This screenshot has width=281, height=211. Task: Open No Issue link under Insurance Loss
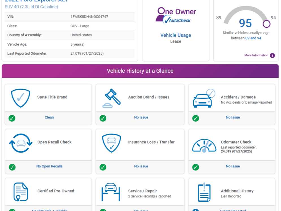coord(141,166)
